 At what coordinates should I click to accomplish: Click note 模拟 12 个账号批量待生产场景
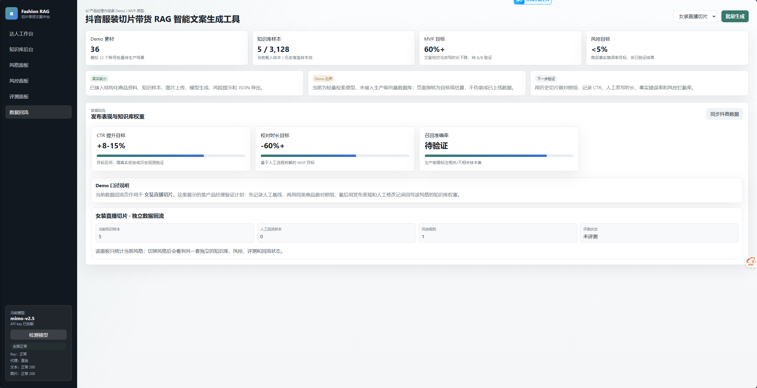pyautogui.click(x=117, y=58)
